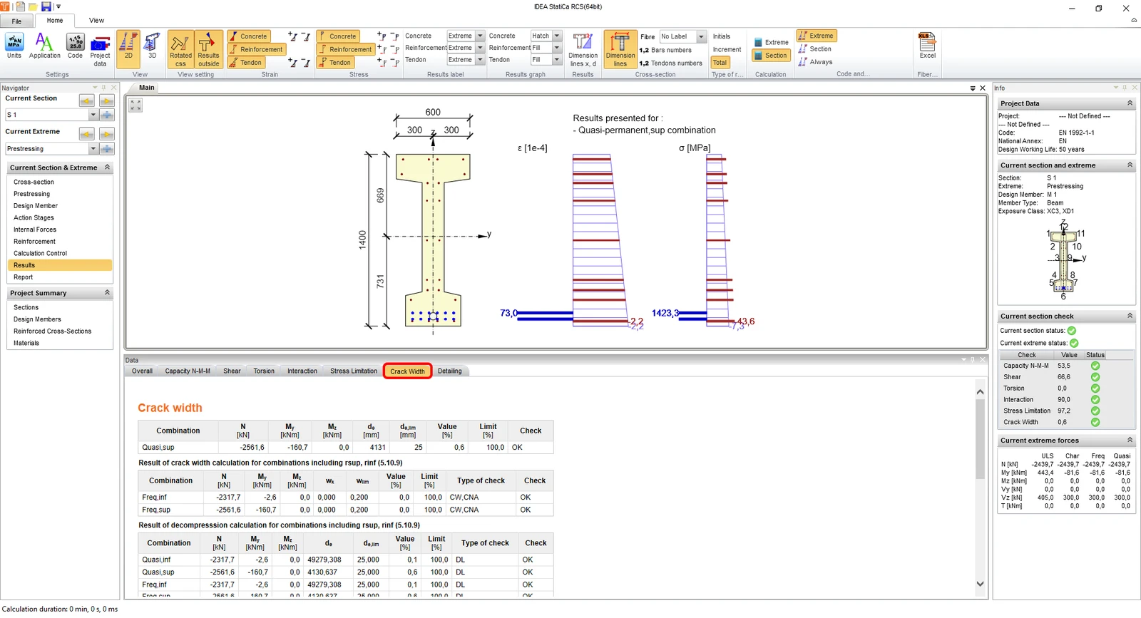Toggle Concrete stress display
Viewport: 1141px width, 618px height.
pyautogui.click(x=337, y=36)
